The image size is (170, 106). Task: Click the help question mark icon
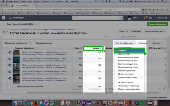pos(165,18)
